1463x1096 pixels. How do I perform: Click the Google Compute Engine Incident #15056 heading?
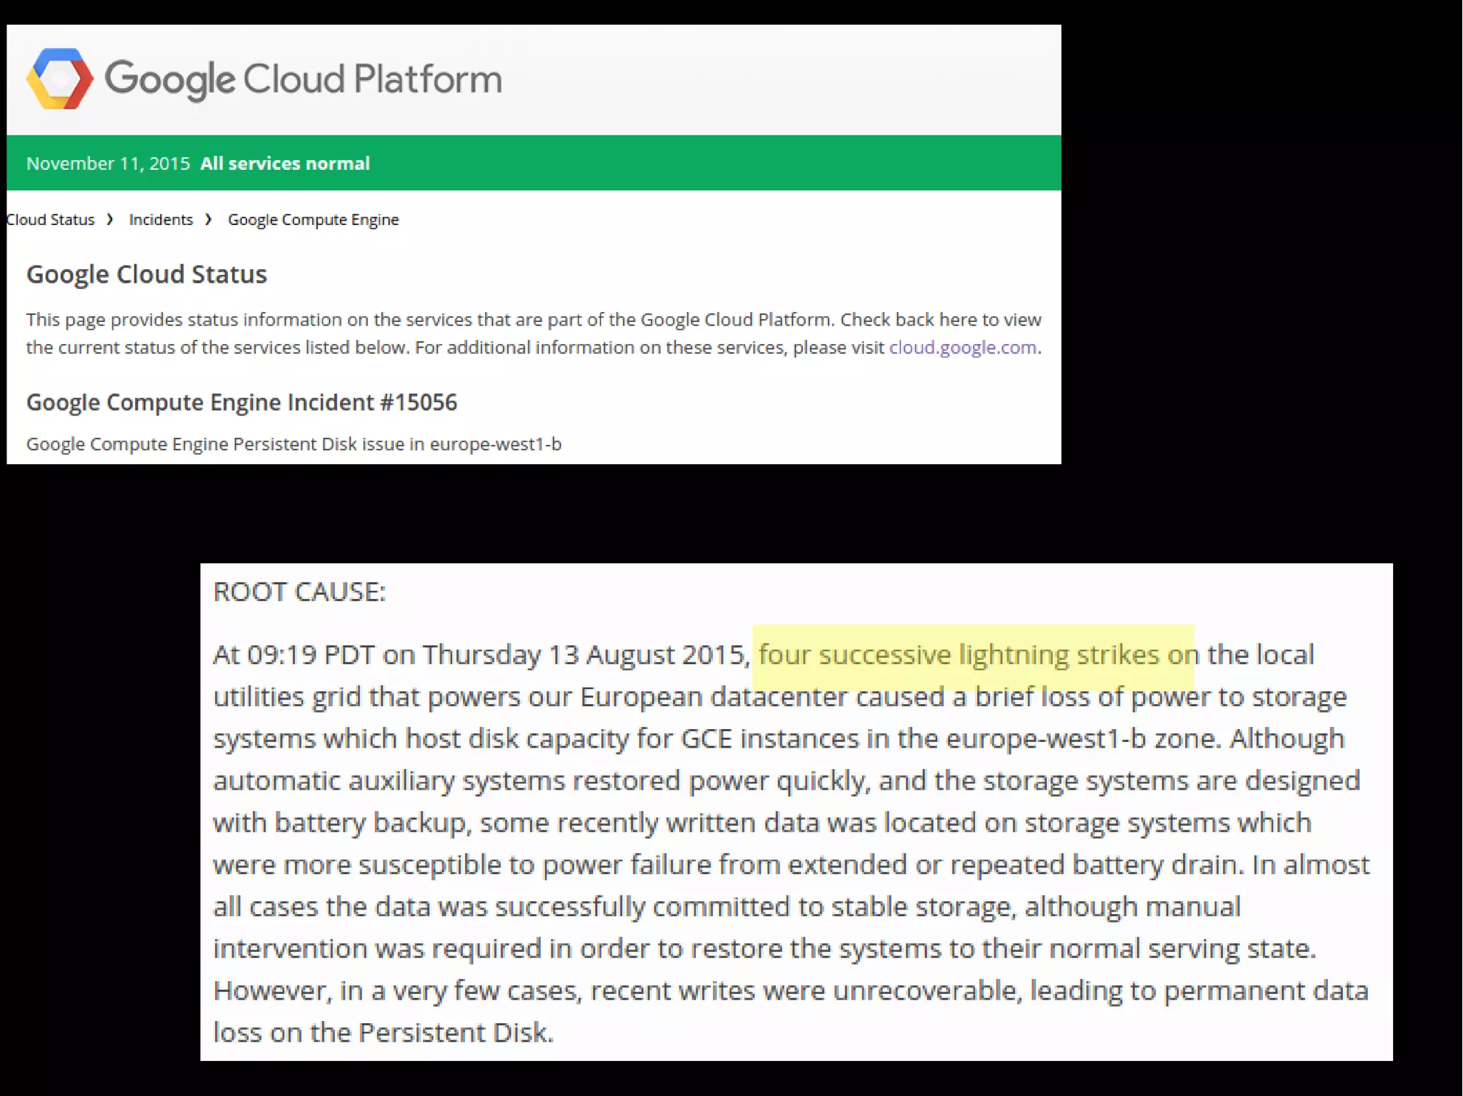[241, 402]
